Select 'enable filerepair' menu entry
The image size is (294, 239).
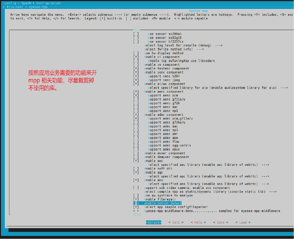pos(160,199)
